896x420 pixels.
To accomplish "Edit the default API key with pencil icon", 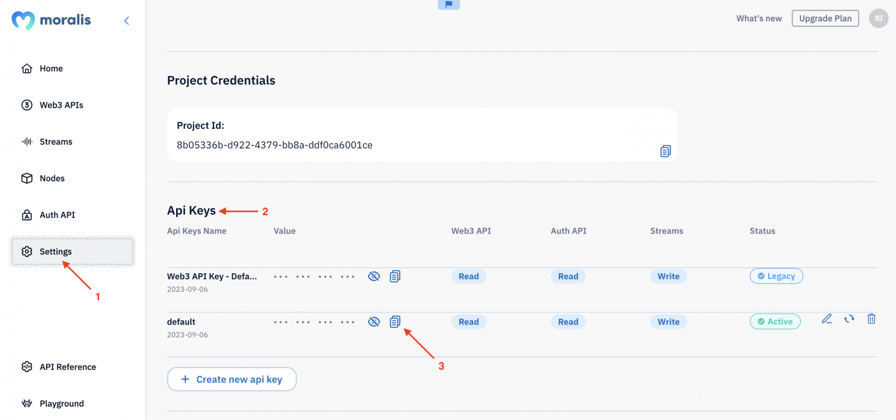I will click(x=827, y=319).
